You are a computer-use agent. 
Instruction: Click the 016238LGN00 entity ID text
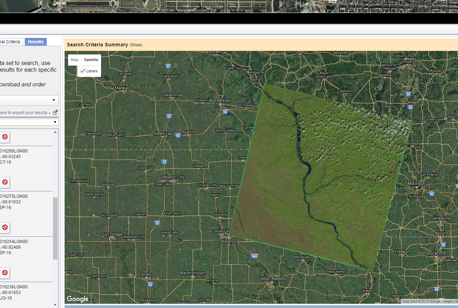pyautogui.click(x=14, y=287)
